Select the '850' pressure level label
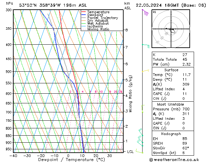209x162 pixels. 9,136
